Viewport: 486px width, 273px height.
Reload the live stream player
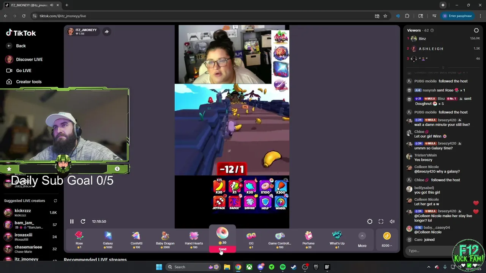click(83, 221)
